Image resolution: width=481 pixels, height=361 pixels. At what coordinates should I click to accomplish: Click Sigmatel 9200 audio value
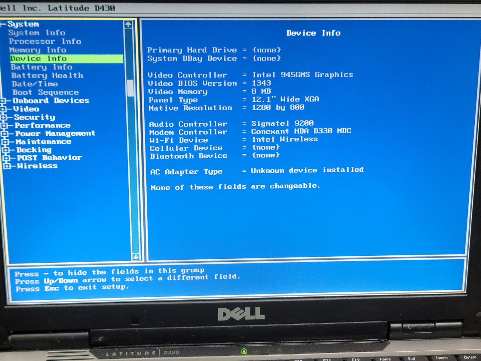coord(283,123)
